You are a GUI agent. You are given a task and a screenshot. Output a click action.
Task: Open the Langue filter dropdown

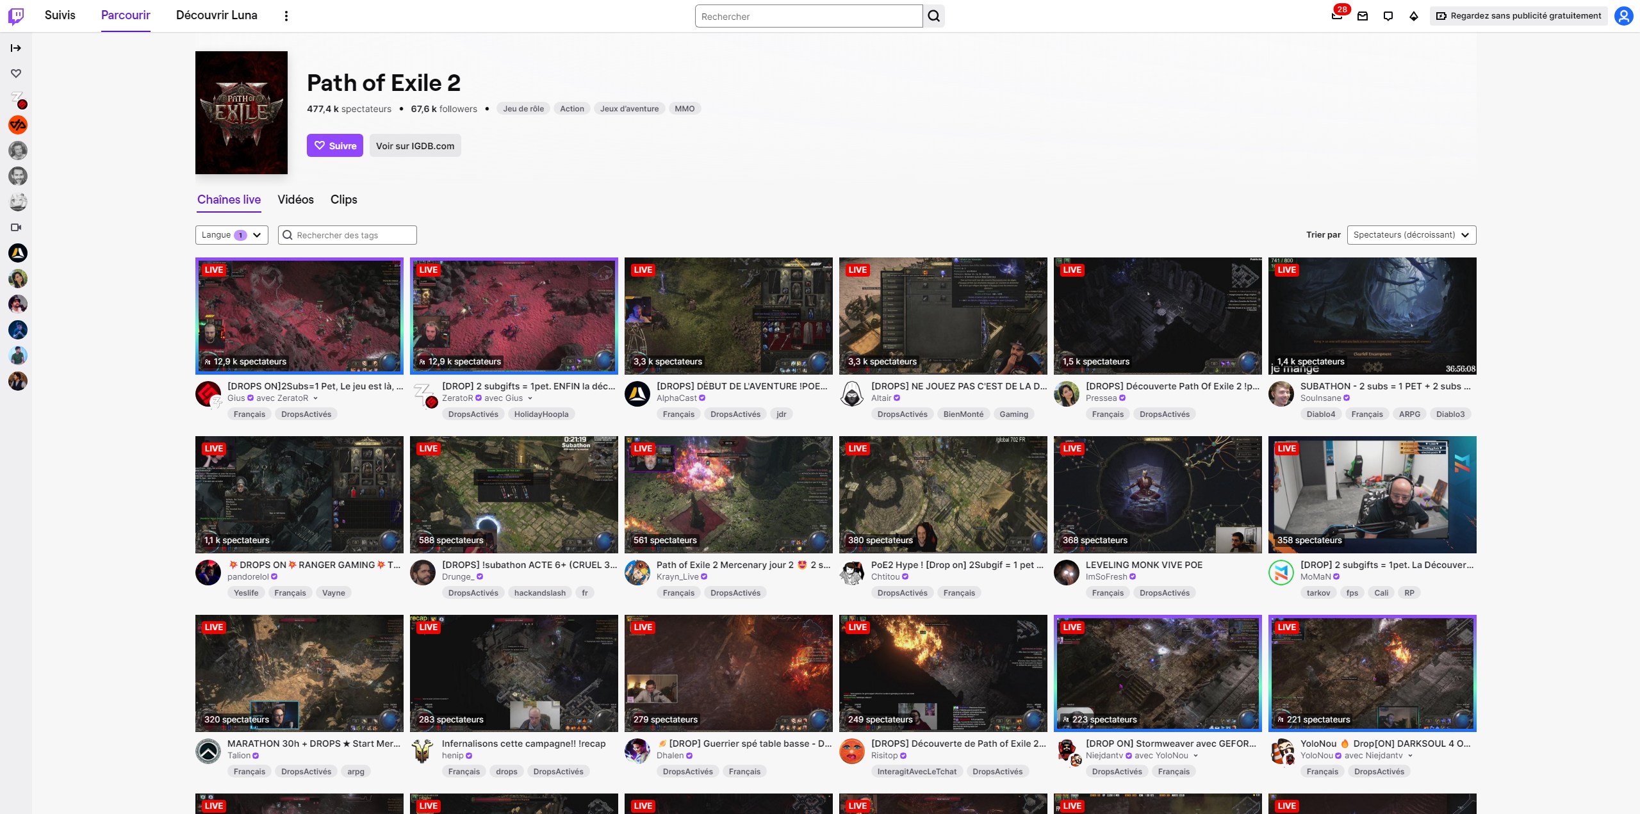pos(230,234)
